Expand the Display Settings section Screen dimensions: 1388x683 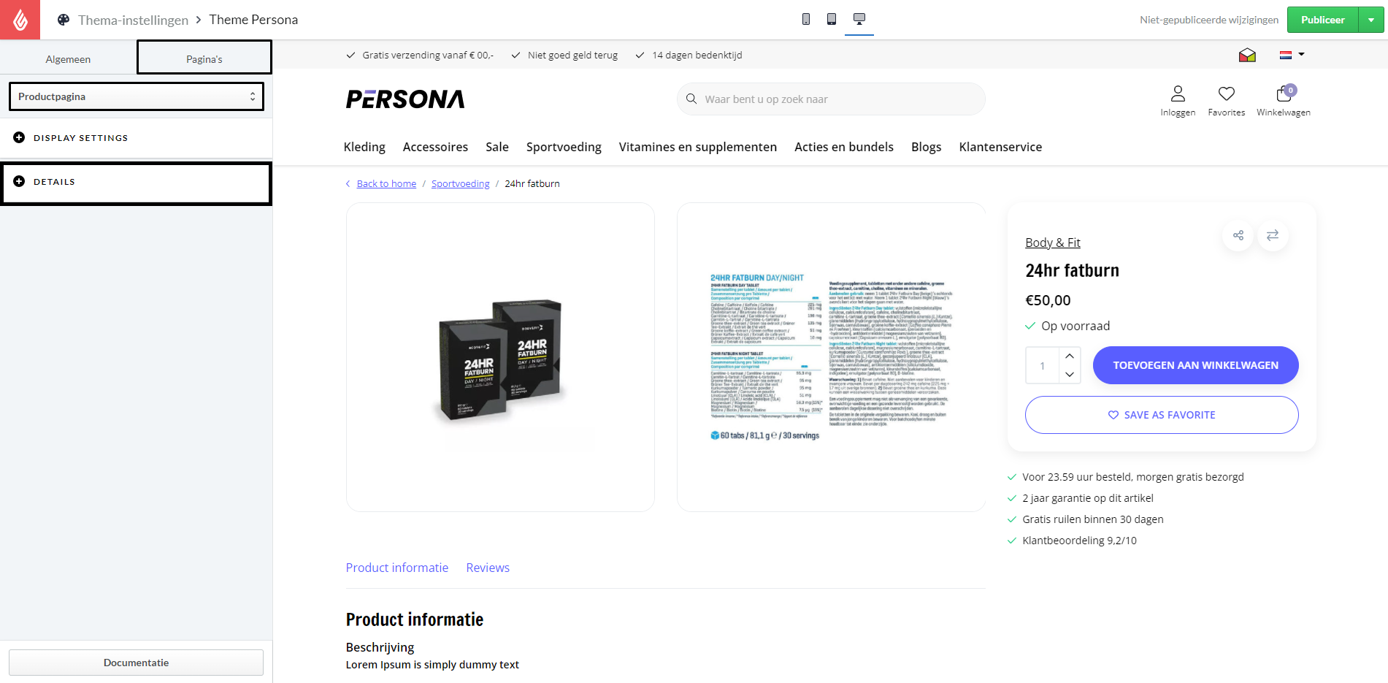coord(136,137)
